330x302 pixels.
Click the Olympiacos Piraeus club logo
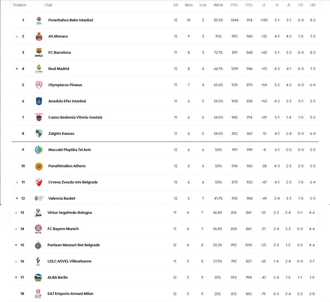pos(39,85)
